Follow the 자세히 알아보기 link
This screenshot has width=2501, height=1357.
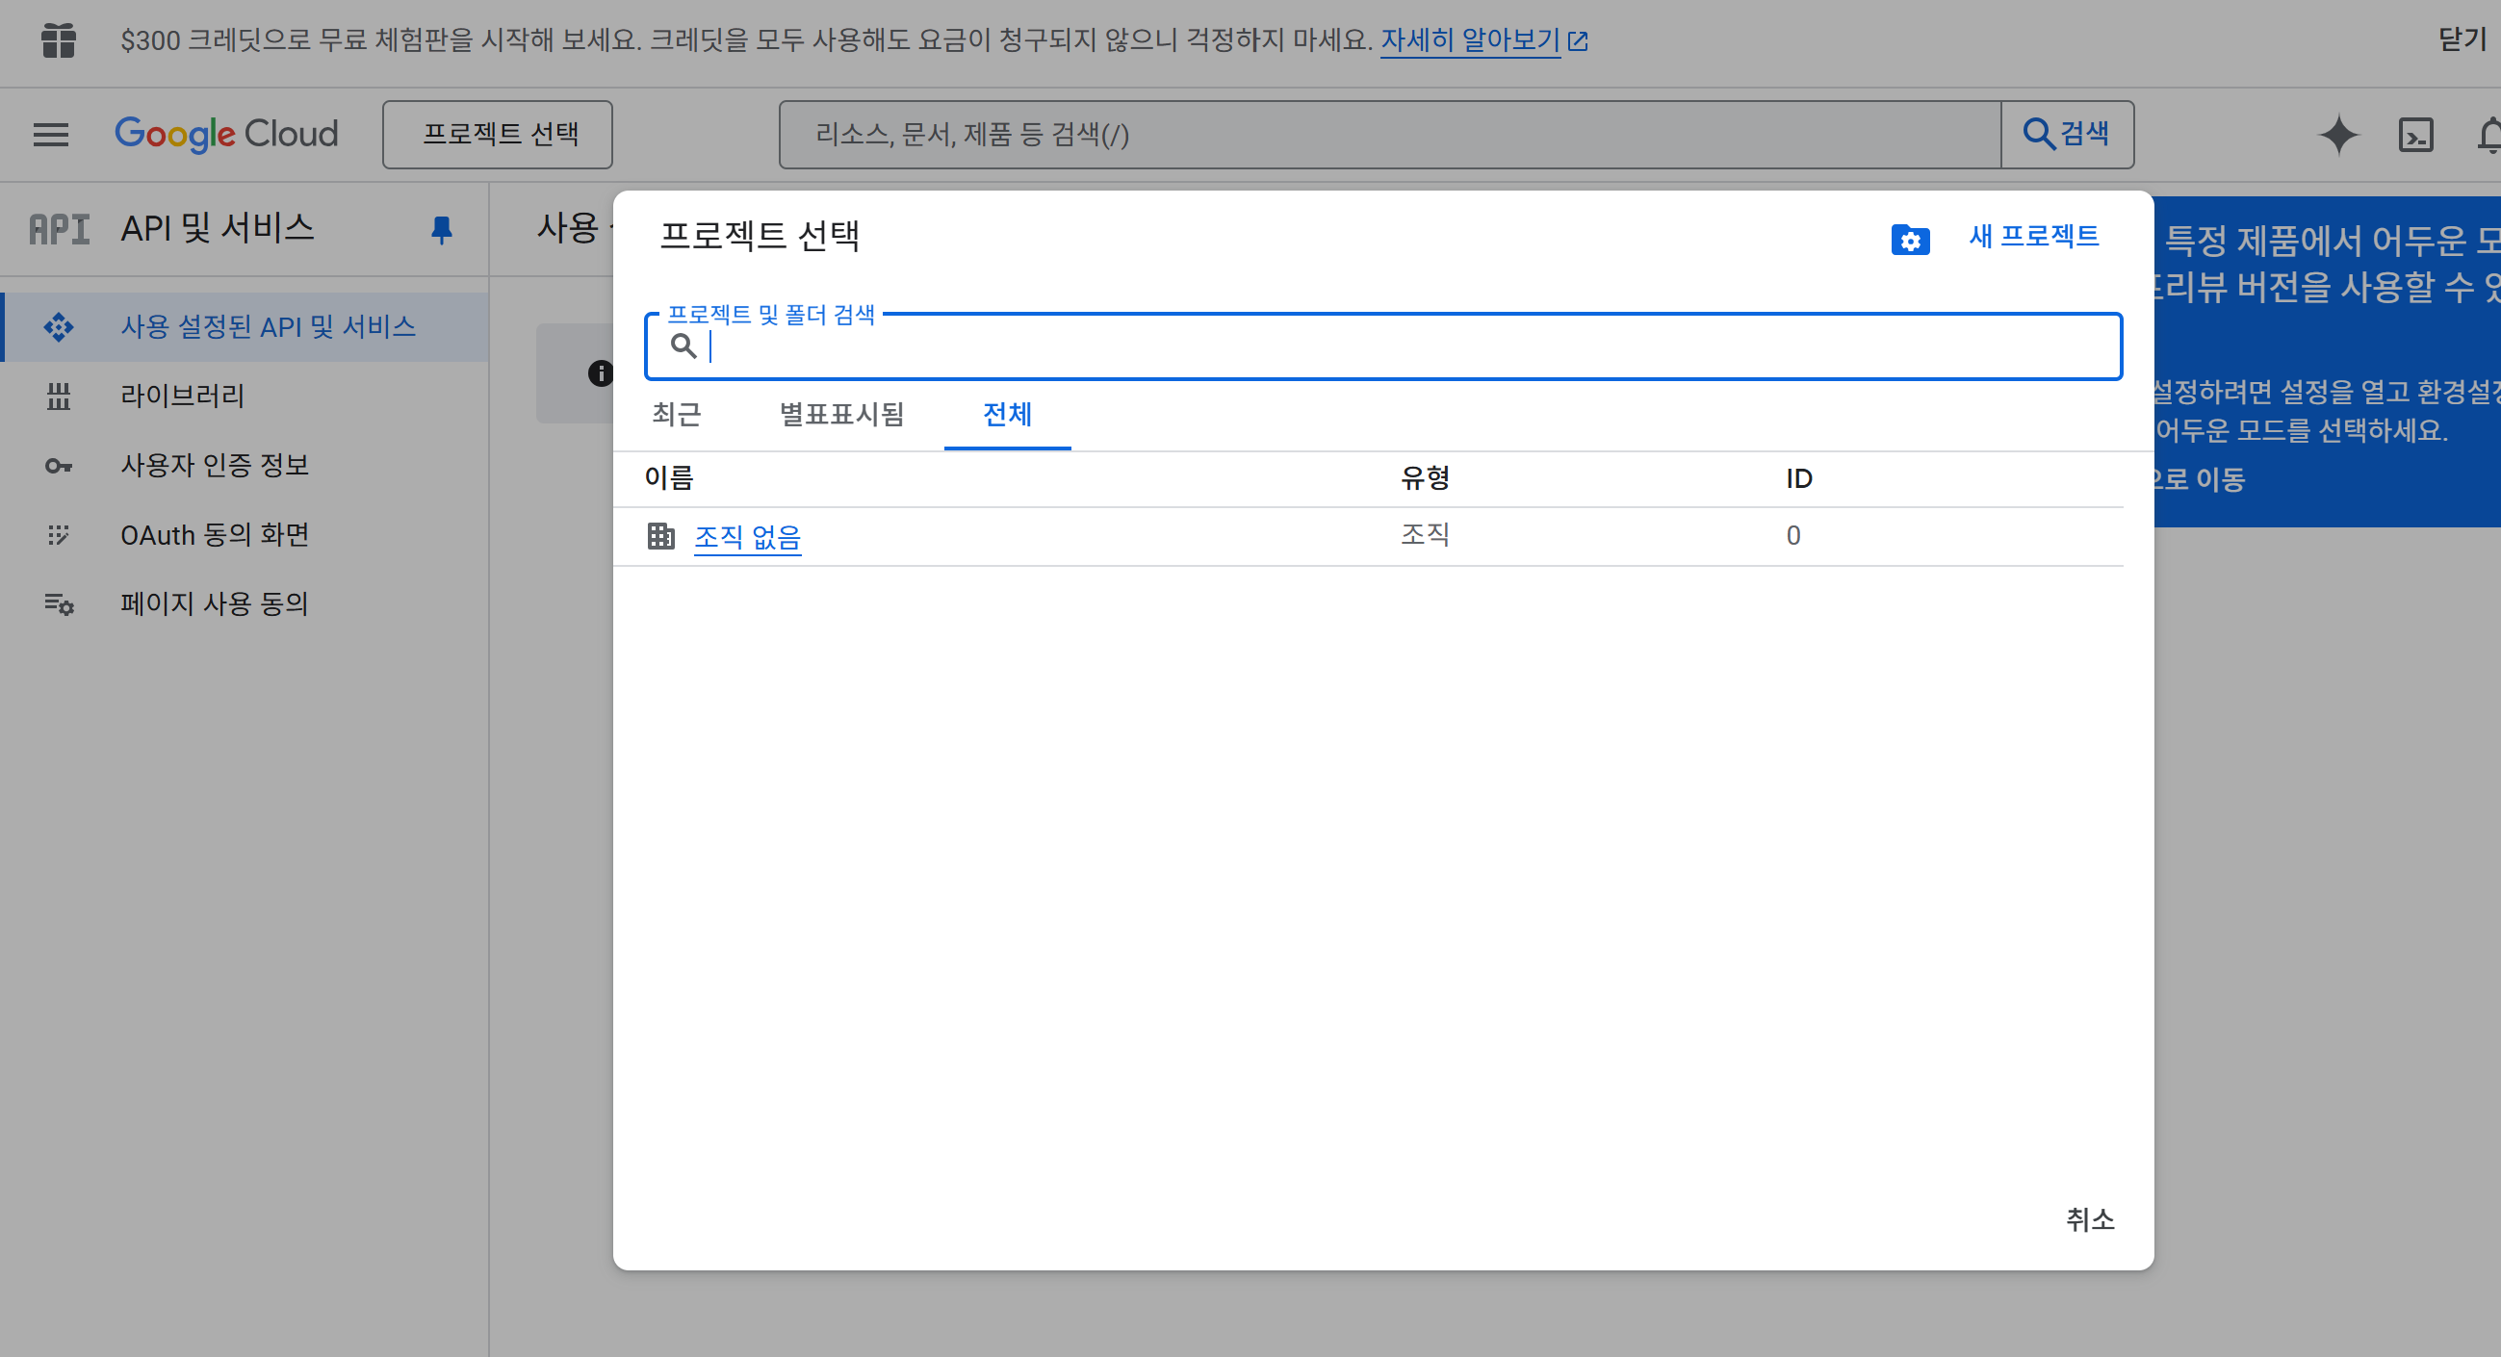[1469, 39]
